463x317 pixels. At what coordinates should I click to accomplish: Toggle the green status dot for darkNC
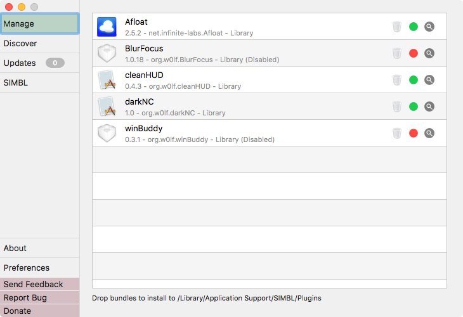pyautogui.click(x=414, y=107)
